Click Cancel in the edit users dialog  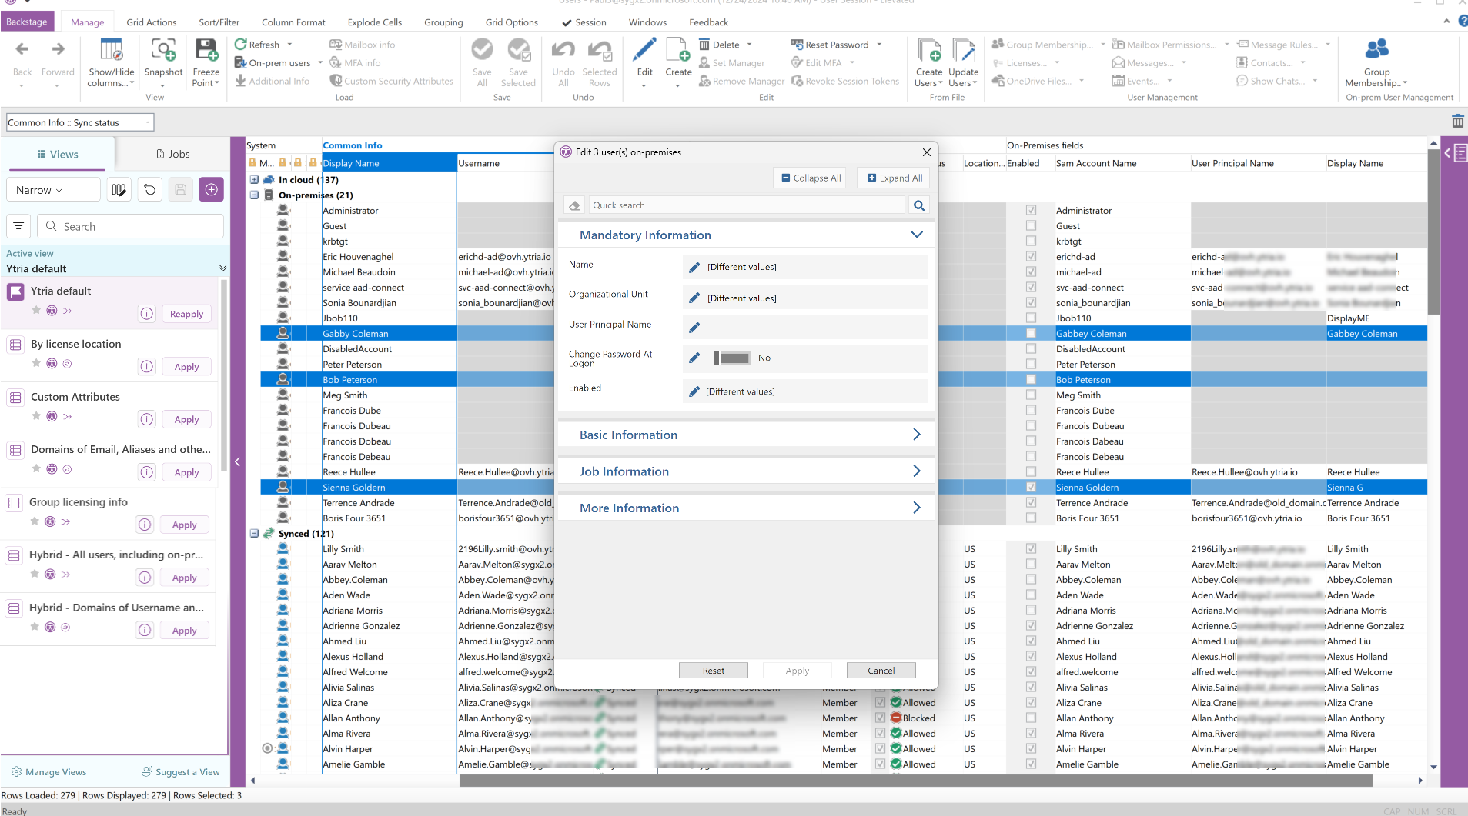coord(881,671)
